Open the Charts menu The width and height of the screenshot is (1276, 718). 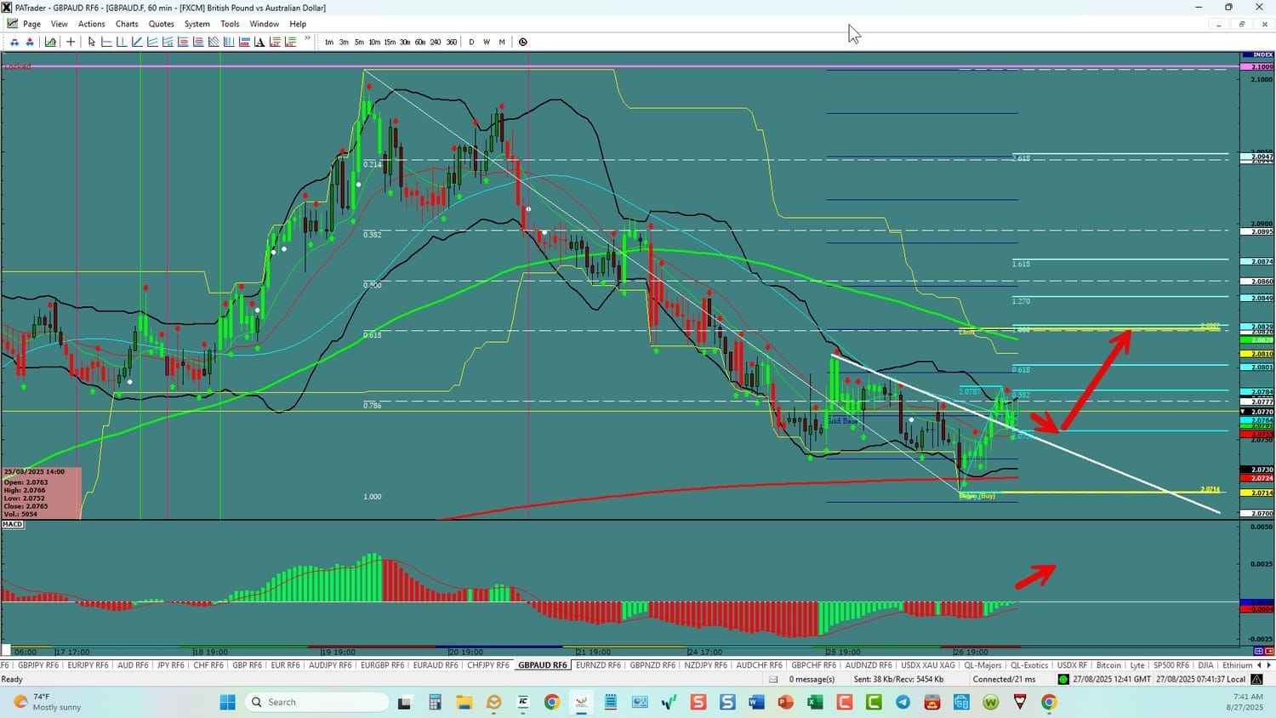[x=127, y=24]
